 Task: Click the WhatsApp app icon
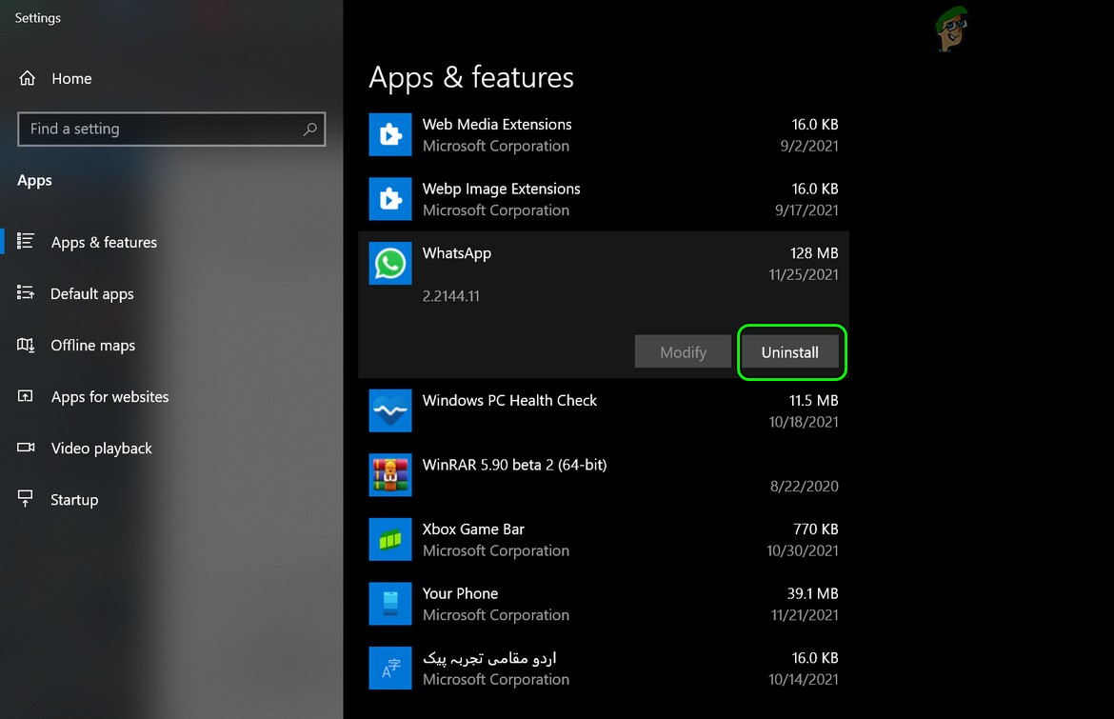[389, 264]
